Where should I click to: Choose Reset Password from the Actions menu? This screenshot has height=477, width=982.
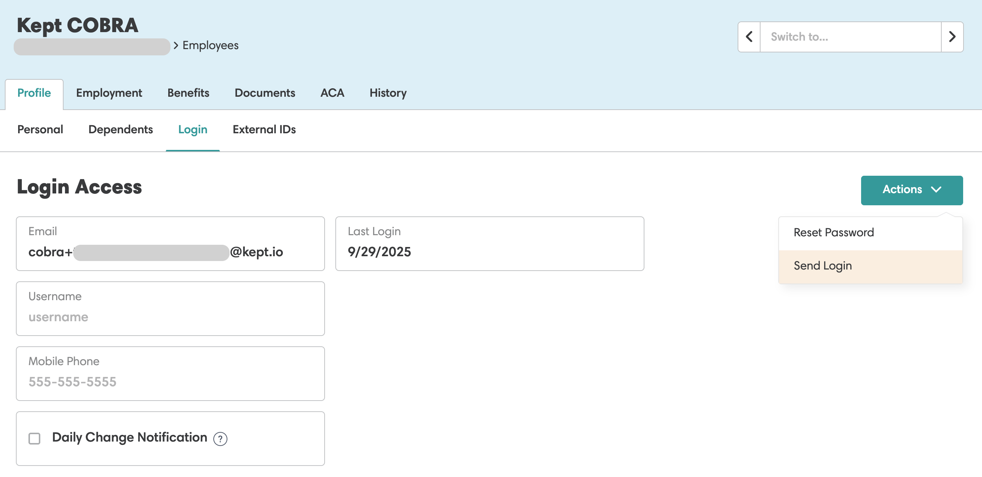tap(833, 233)
